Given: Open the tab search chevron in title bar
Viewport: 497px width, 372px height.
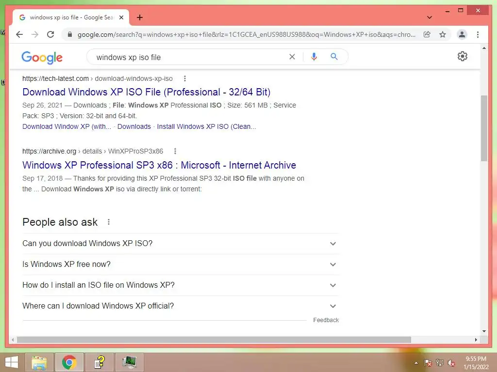Looking at the screenshot, I should point(430,17).
